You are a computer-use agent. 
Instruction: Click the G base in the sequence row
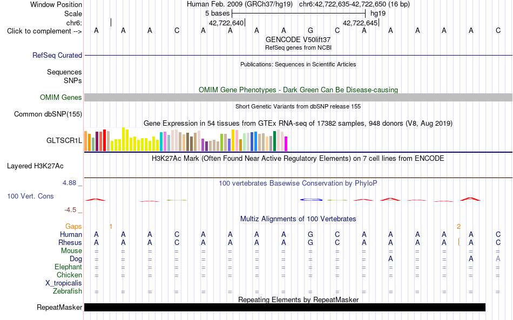tap(310, 30)
